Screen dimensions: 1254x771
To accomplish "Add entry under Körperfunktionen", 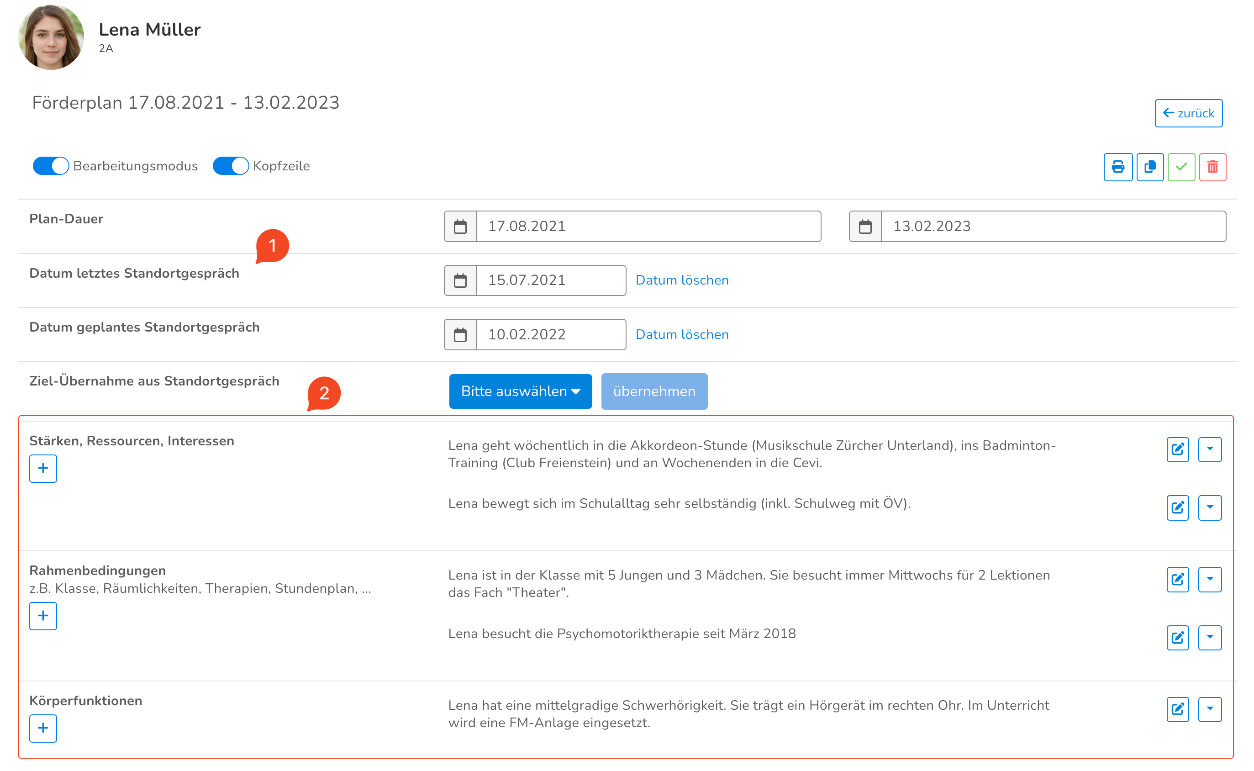I will click(43, 728).
